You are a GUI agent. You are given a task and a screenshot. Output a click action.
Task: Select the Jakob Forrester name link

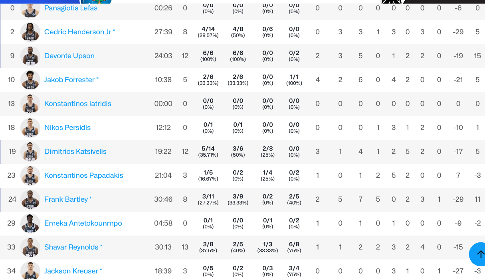pyautogui.click(x=69, y=80)
